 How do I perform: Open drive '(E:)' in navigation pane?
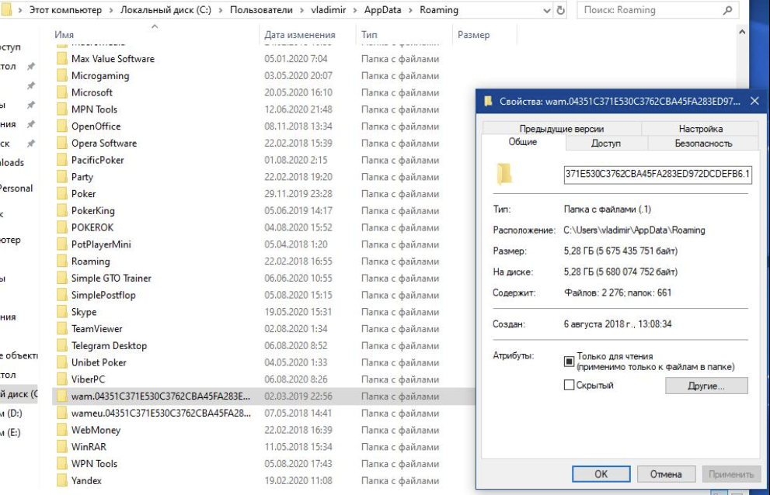[x=12, y=432]
